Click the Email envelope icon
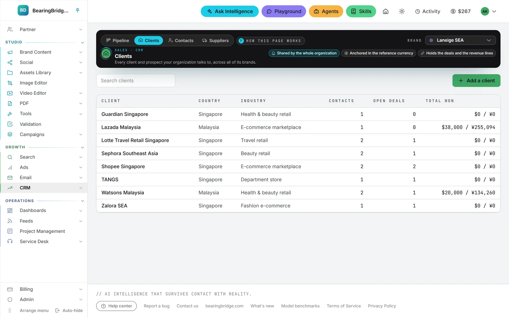 click(x=10, y=178)
